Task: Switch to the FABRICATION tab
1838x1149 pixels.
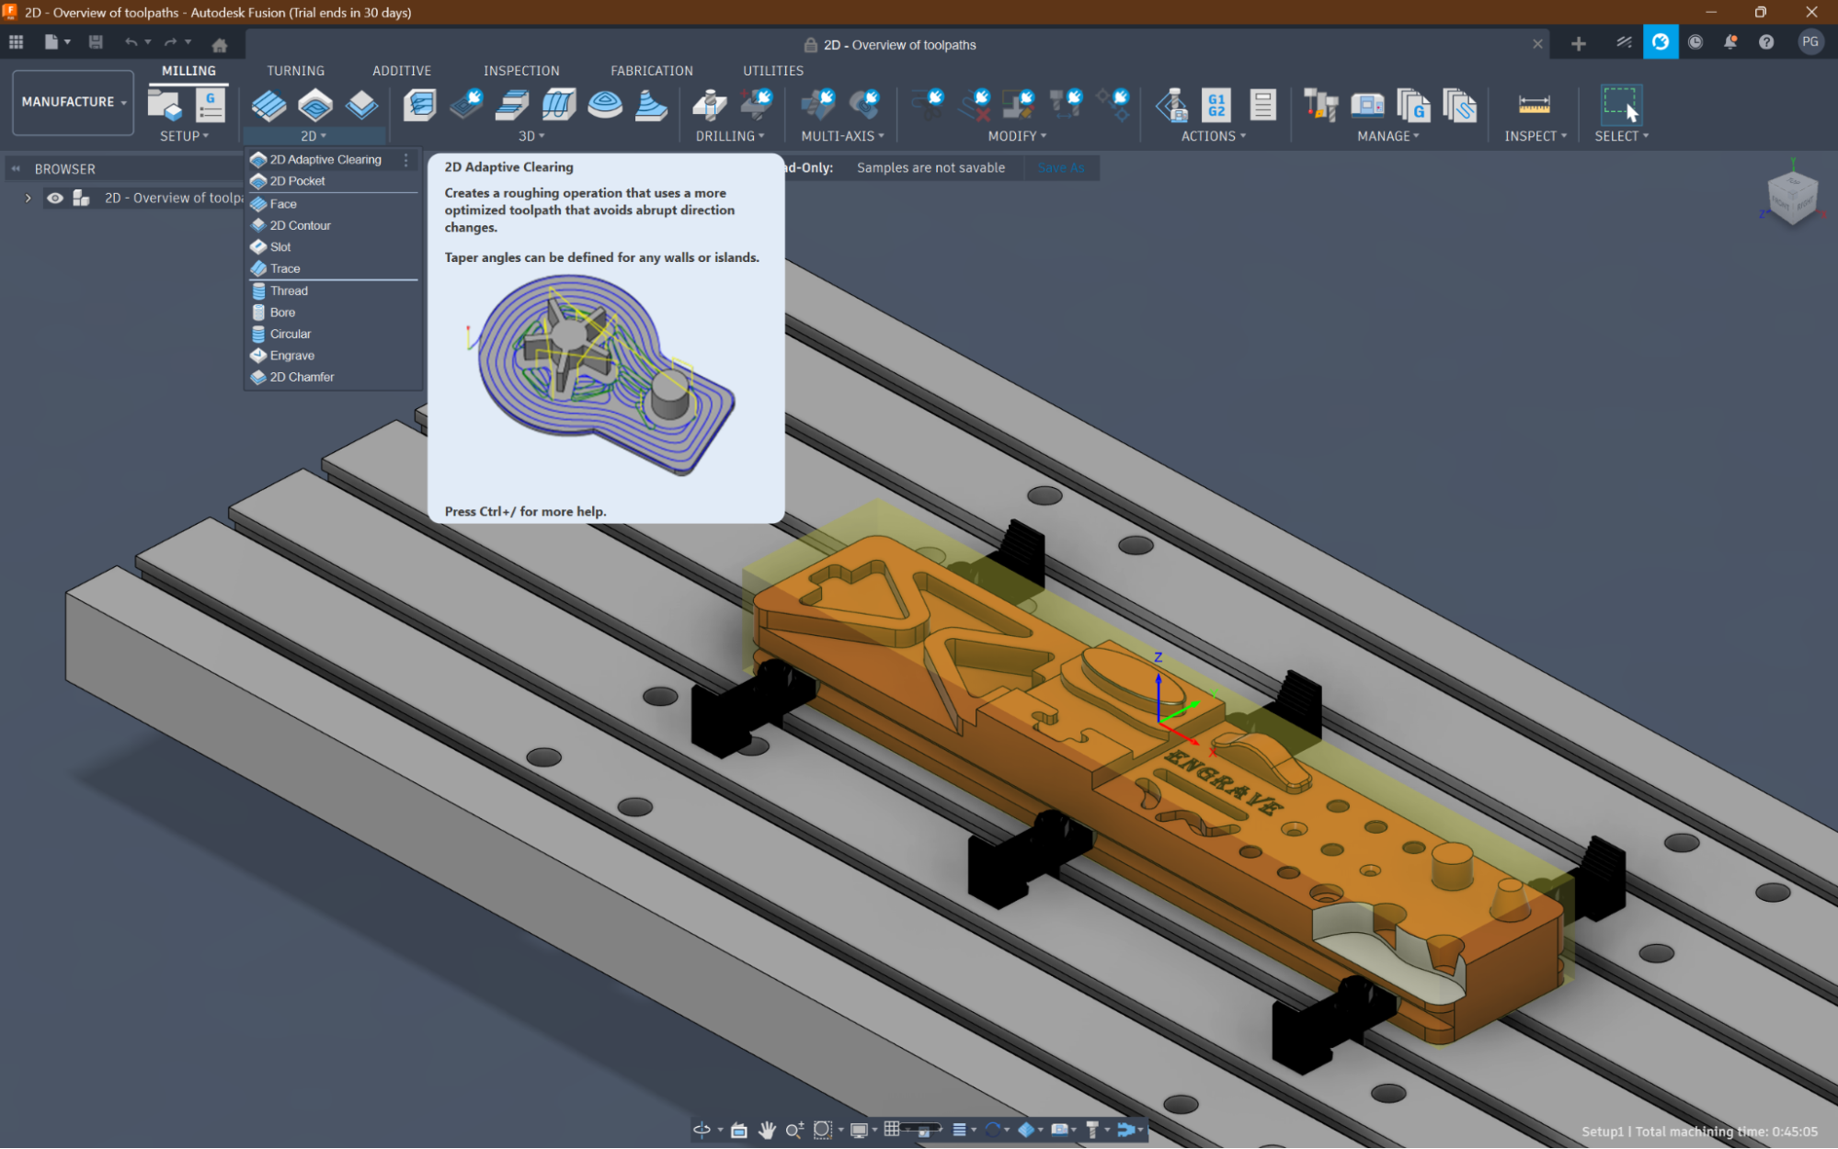Action: (652, 71)
